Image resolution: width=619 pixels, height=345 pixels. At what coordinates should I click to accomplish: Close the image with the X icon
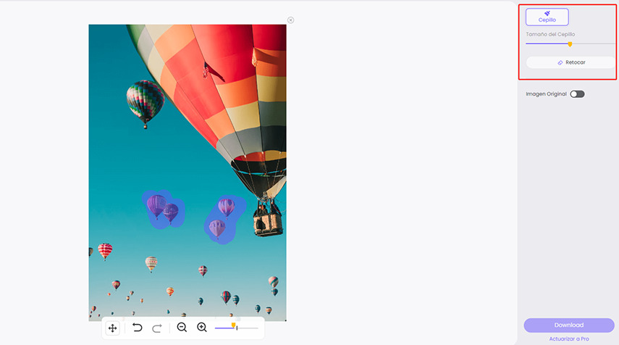[x=290, y=20]
